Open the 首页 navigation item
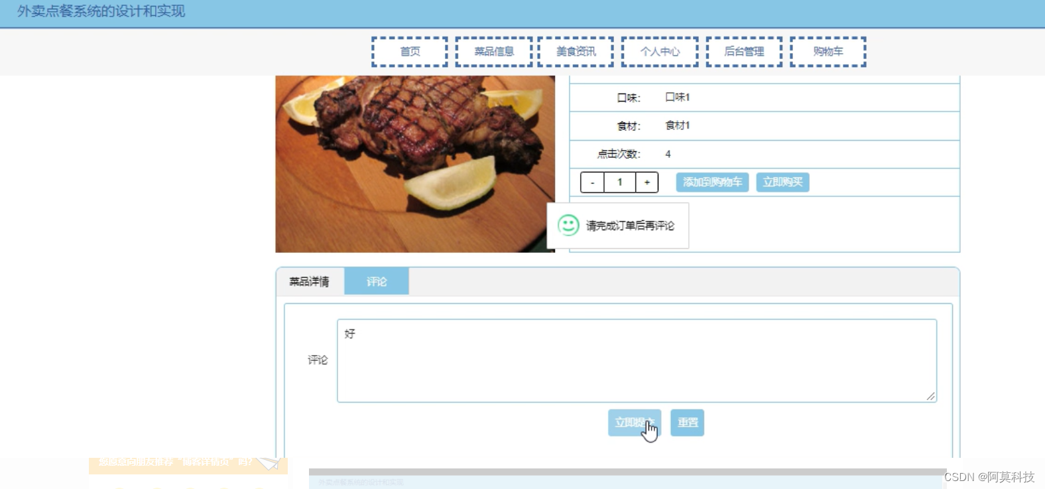 tap(410, 52)
